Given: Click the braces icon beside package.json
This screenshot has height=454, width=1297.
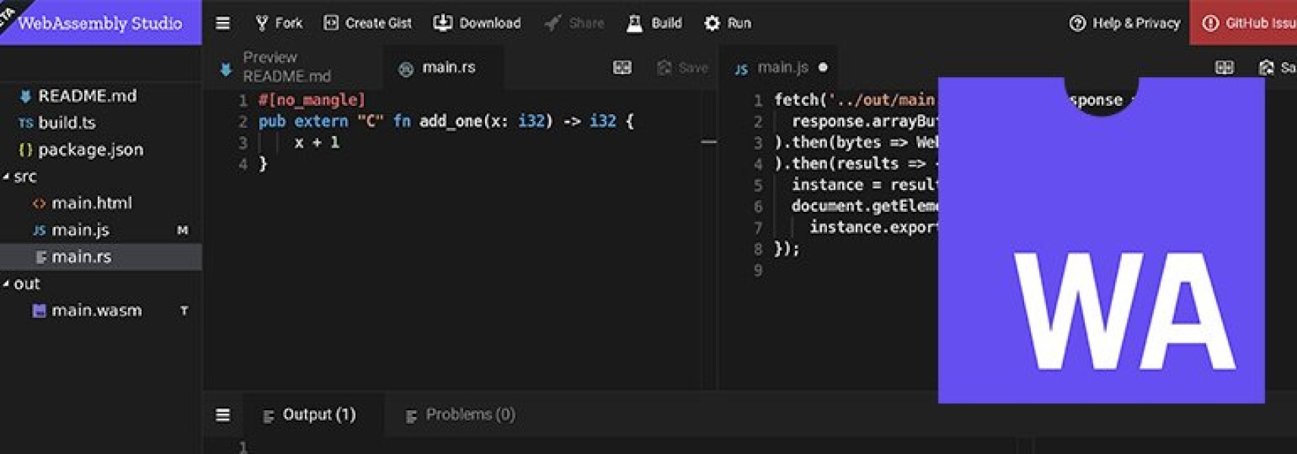Looking at the screenshot, I should [26, 150].
